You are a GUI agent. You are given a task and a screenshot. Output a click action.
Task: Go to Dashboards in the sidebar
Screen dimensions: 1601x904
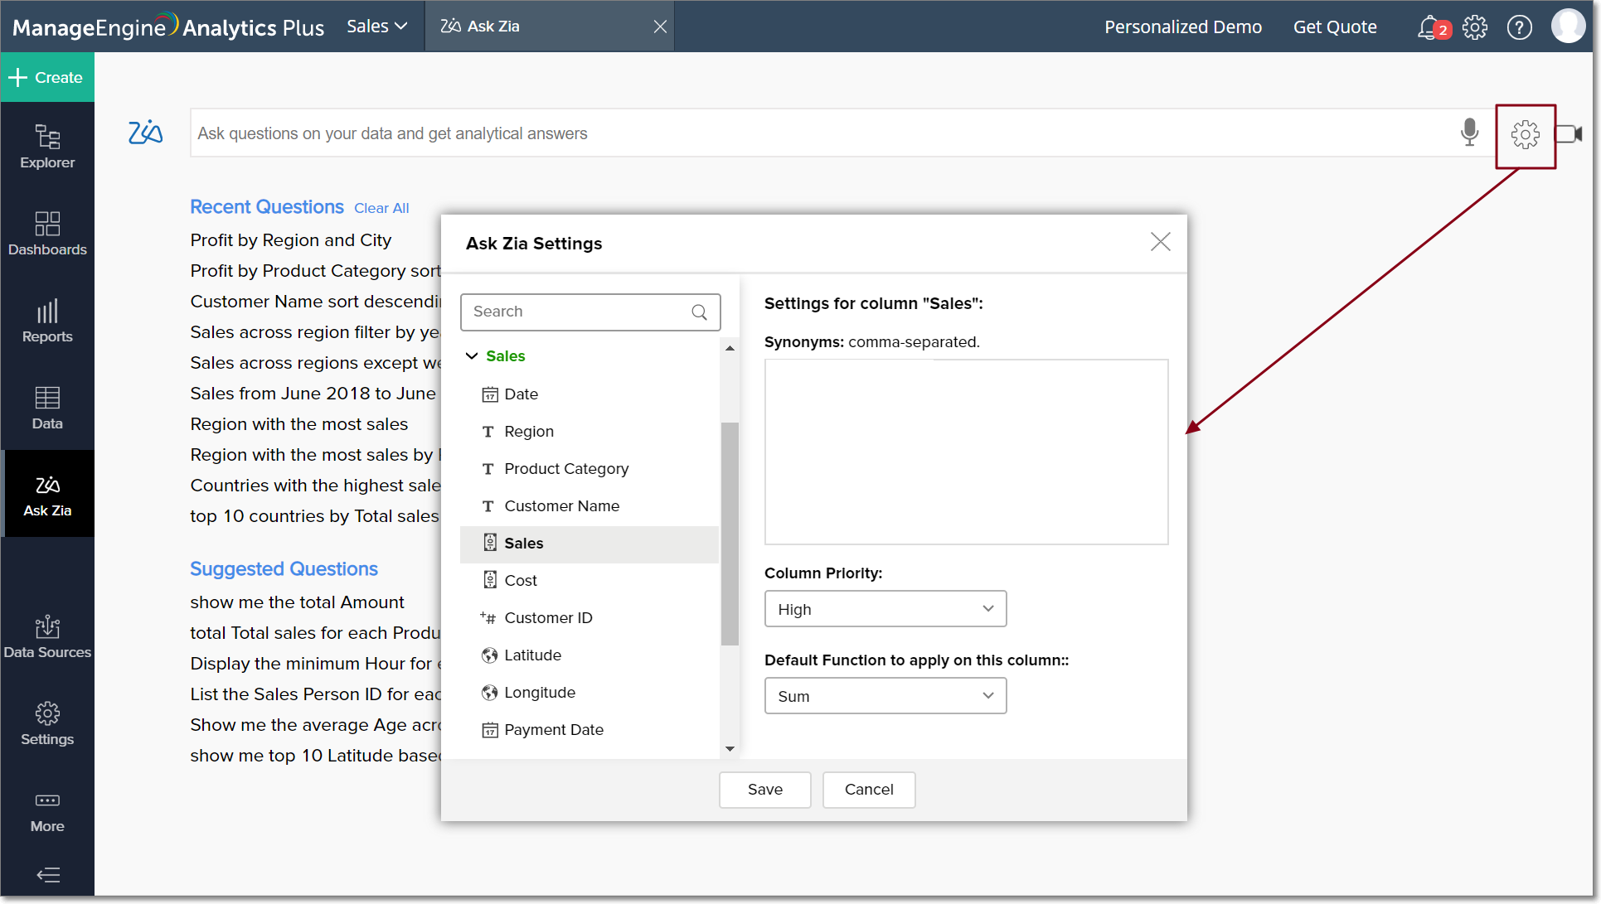(x=47, y=234)
